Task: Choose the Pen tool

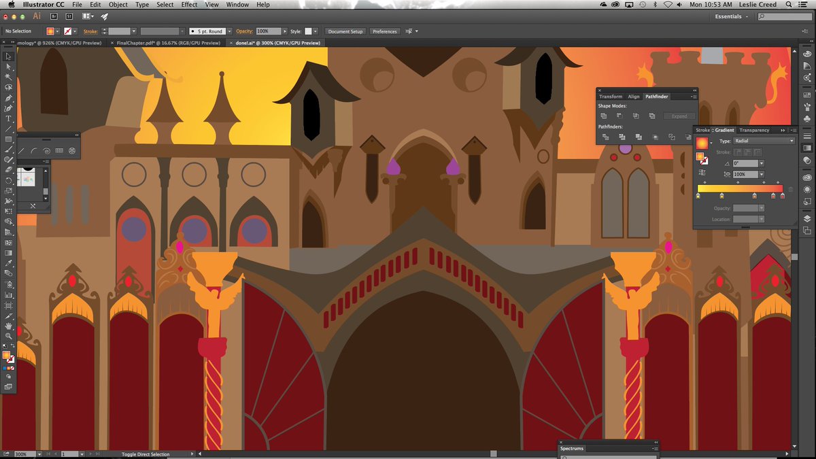Action: [x=9, y=97]
